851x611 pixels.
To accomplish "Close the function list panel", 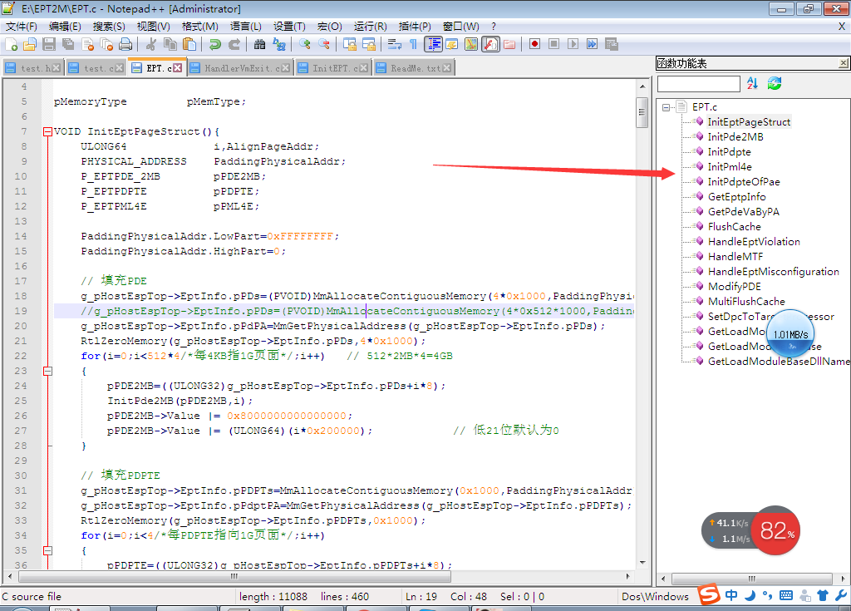I will pos(843,63).
